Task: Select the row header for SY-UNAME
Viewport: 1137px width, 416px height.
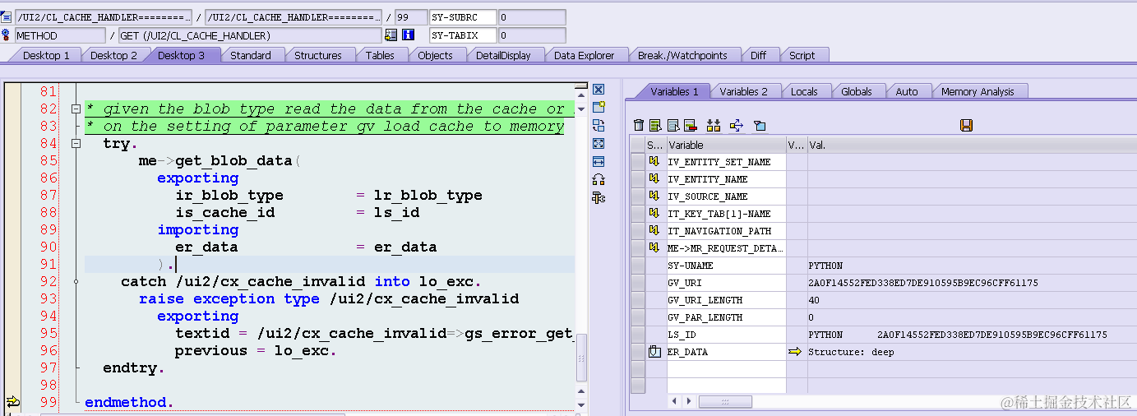Action: coord(637,266)
